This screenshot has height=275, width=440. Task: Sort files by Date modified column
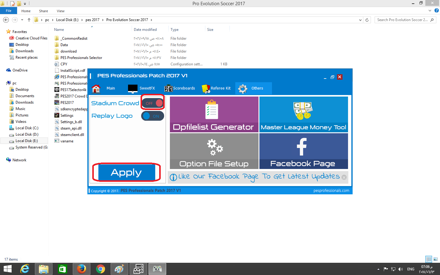[x=145, y=30]
